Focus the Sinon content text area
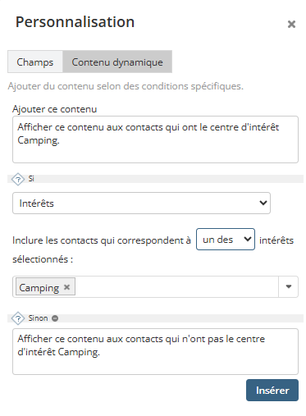 coord(155,351)
